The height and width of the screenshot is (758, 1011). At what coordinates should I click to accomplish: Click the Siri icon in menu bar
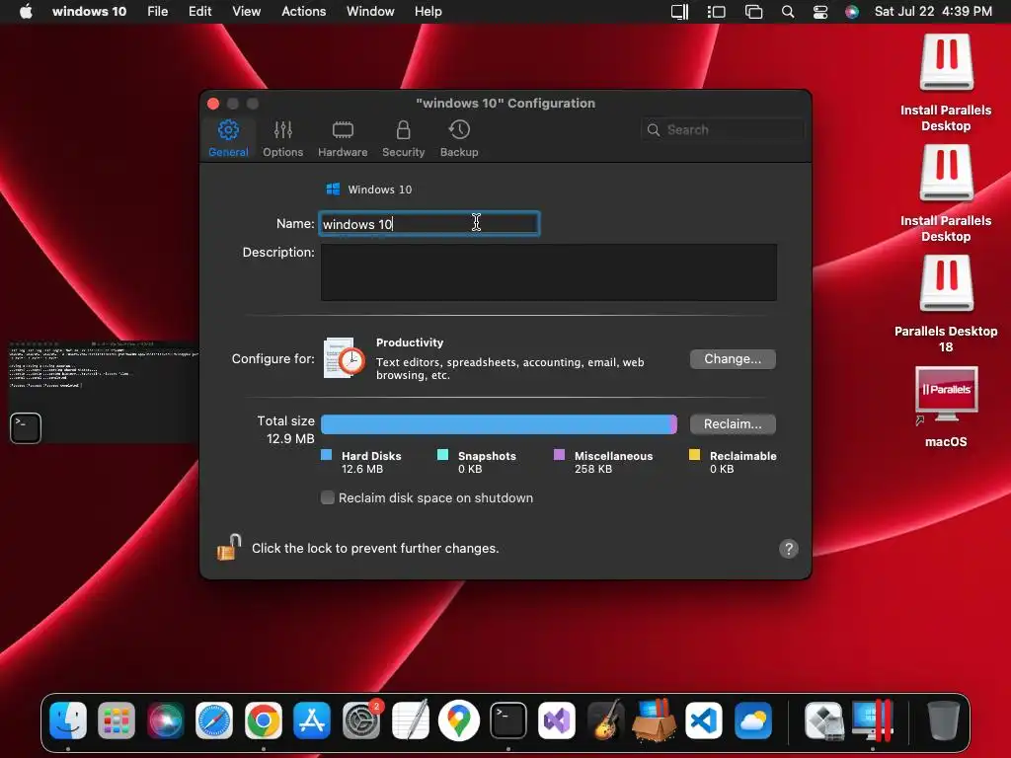click(x=852, y=12)
